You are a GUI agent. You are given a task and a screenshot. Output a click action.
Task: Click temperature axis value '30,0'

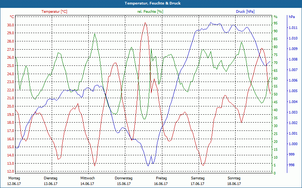[11, 25]
